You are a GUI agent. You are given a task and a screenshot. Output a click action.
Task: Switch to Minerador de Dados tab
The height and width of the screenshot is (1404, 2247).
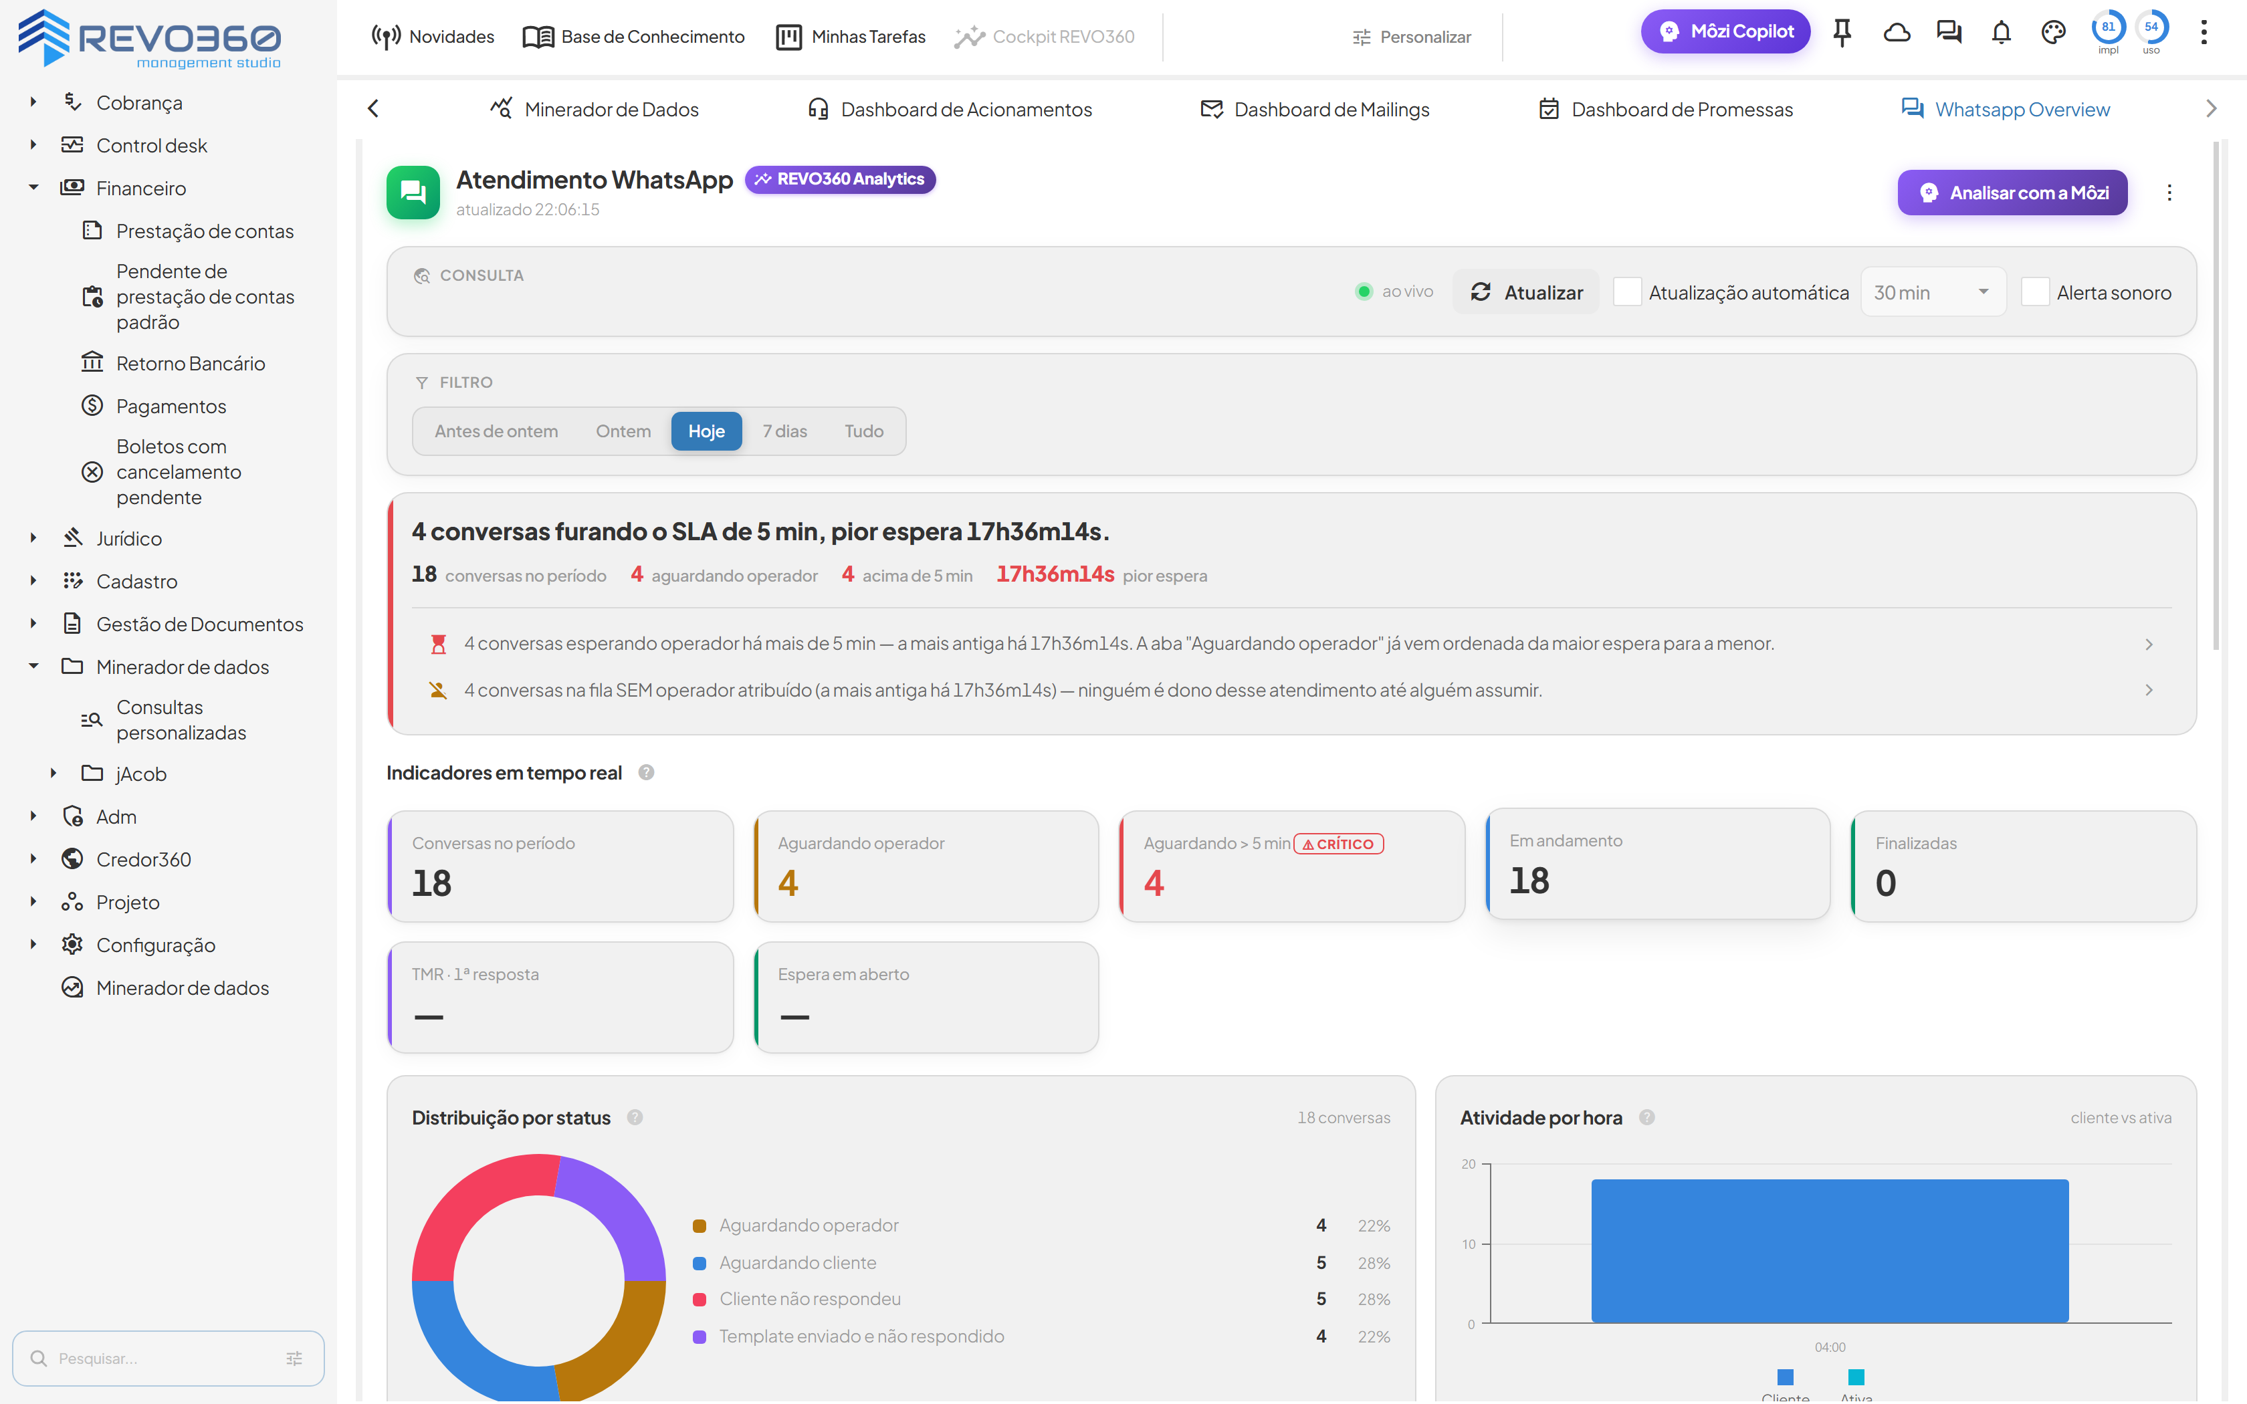click(595, 108)
